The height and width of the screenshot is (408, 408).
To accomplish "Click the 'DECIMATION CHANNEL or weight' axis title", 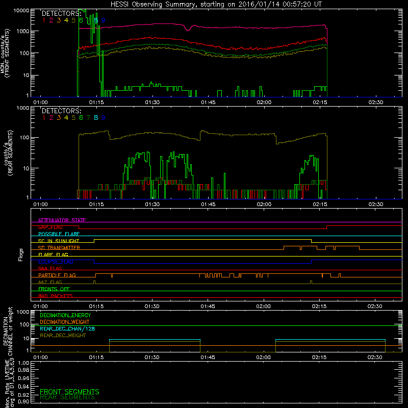I will pyautogui.click(x=8, y=331).
